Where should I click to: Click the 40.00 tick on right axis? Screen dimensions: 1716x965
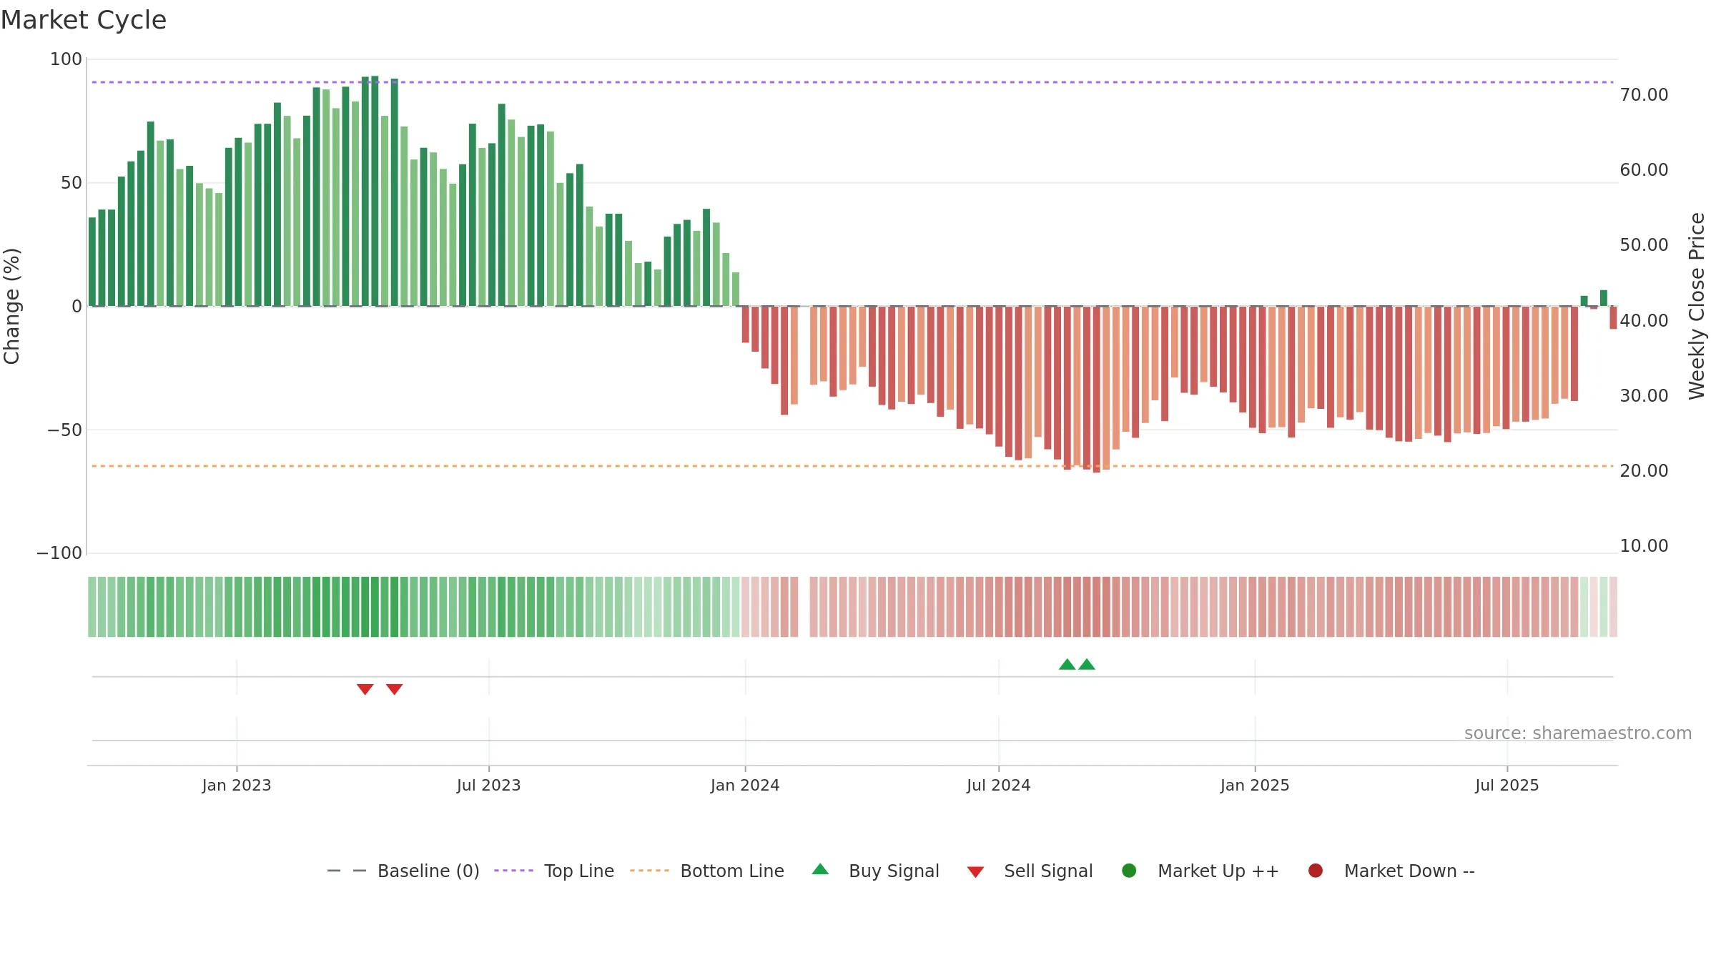coord(1644,320)
